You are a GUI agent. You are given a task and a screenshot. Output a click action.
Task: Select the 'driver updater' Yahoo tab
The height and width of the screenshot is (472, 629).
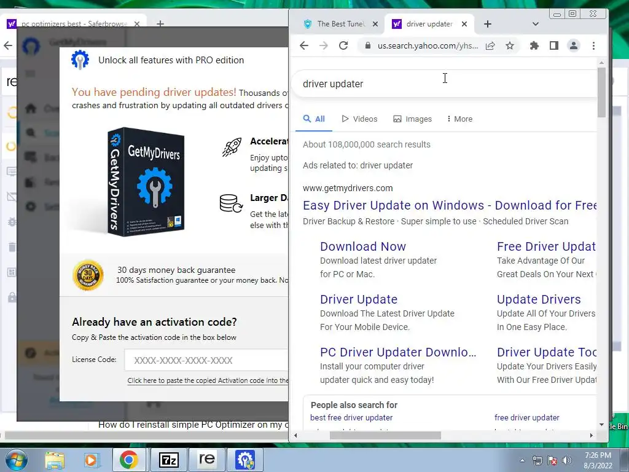[429, 24]
